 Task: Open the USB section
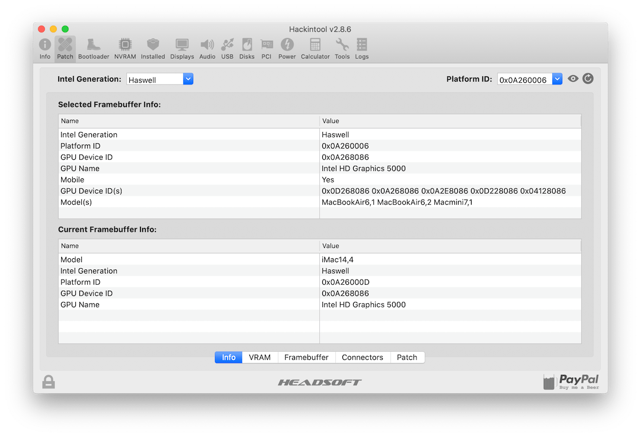(227, 49)
